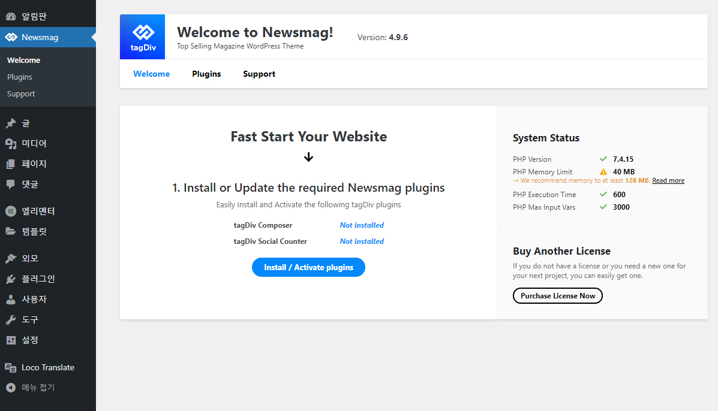The image size is (718, 411).
Task: Click the plug icon next to 플러그인
Action: coord(11,279)
